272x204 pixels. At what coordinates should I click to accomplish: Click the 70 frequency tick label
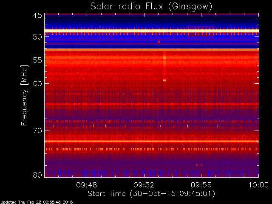point(37,130)
